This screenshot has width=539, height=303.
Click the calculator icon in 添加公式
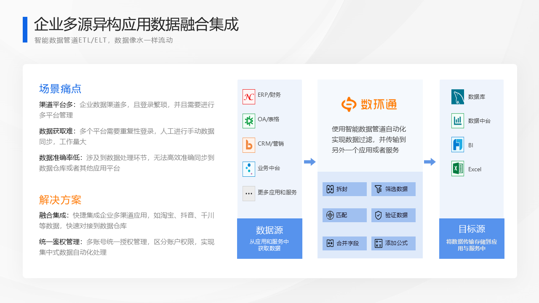pyautogui.click(x=379, y=243)
